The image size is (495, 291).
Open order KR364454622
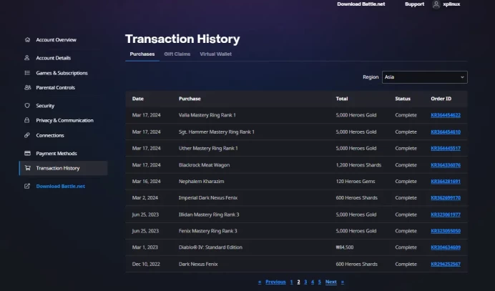click(x=446, y=115)
